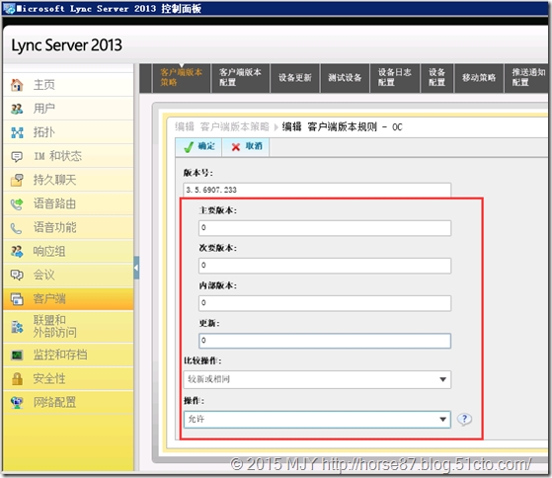Screen dimensions: 552x478
Task: Click the green checkmark confirm icon
Action: (189, 147)
